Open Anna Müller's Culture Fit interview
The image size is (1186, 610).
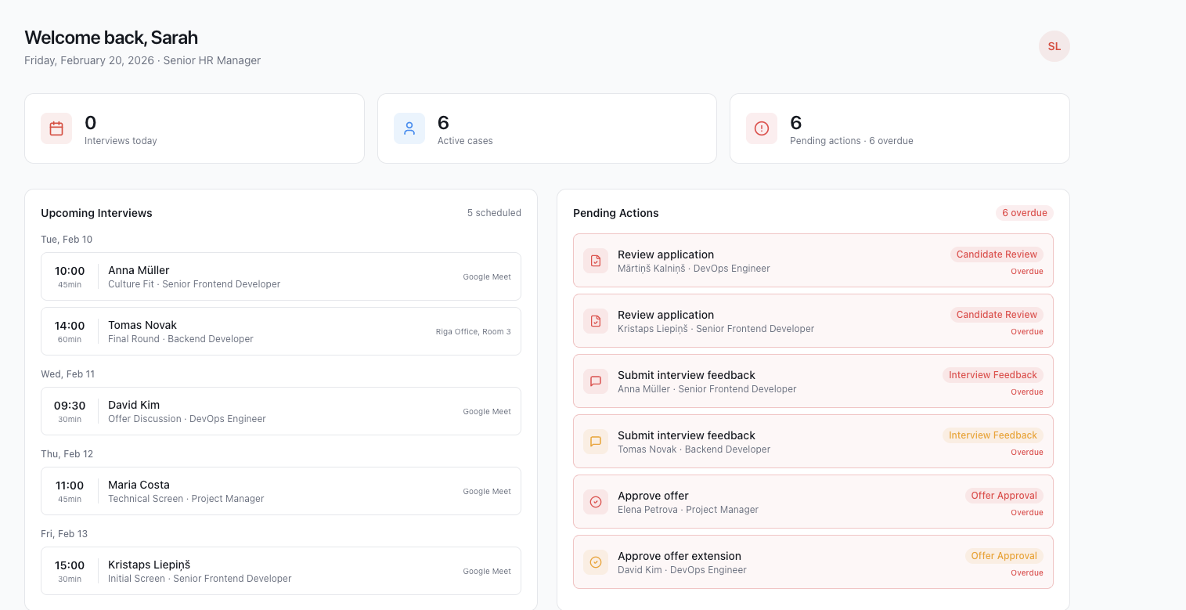281,276
